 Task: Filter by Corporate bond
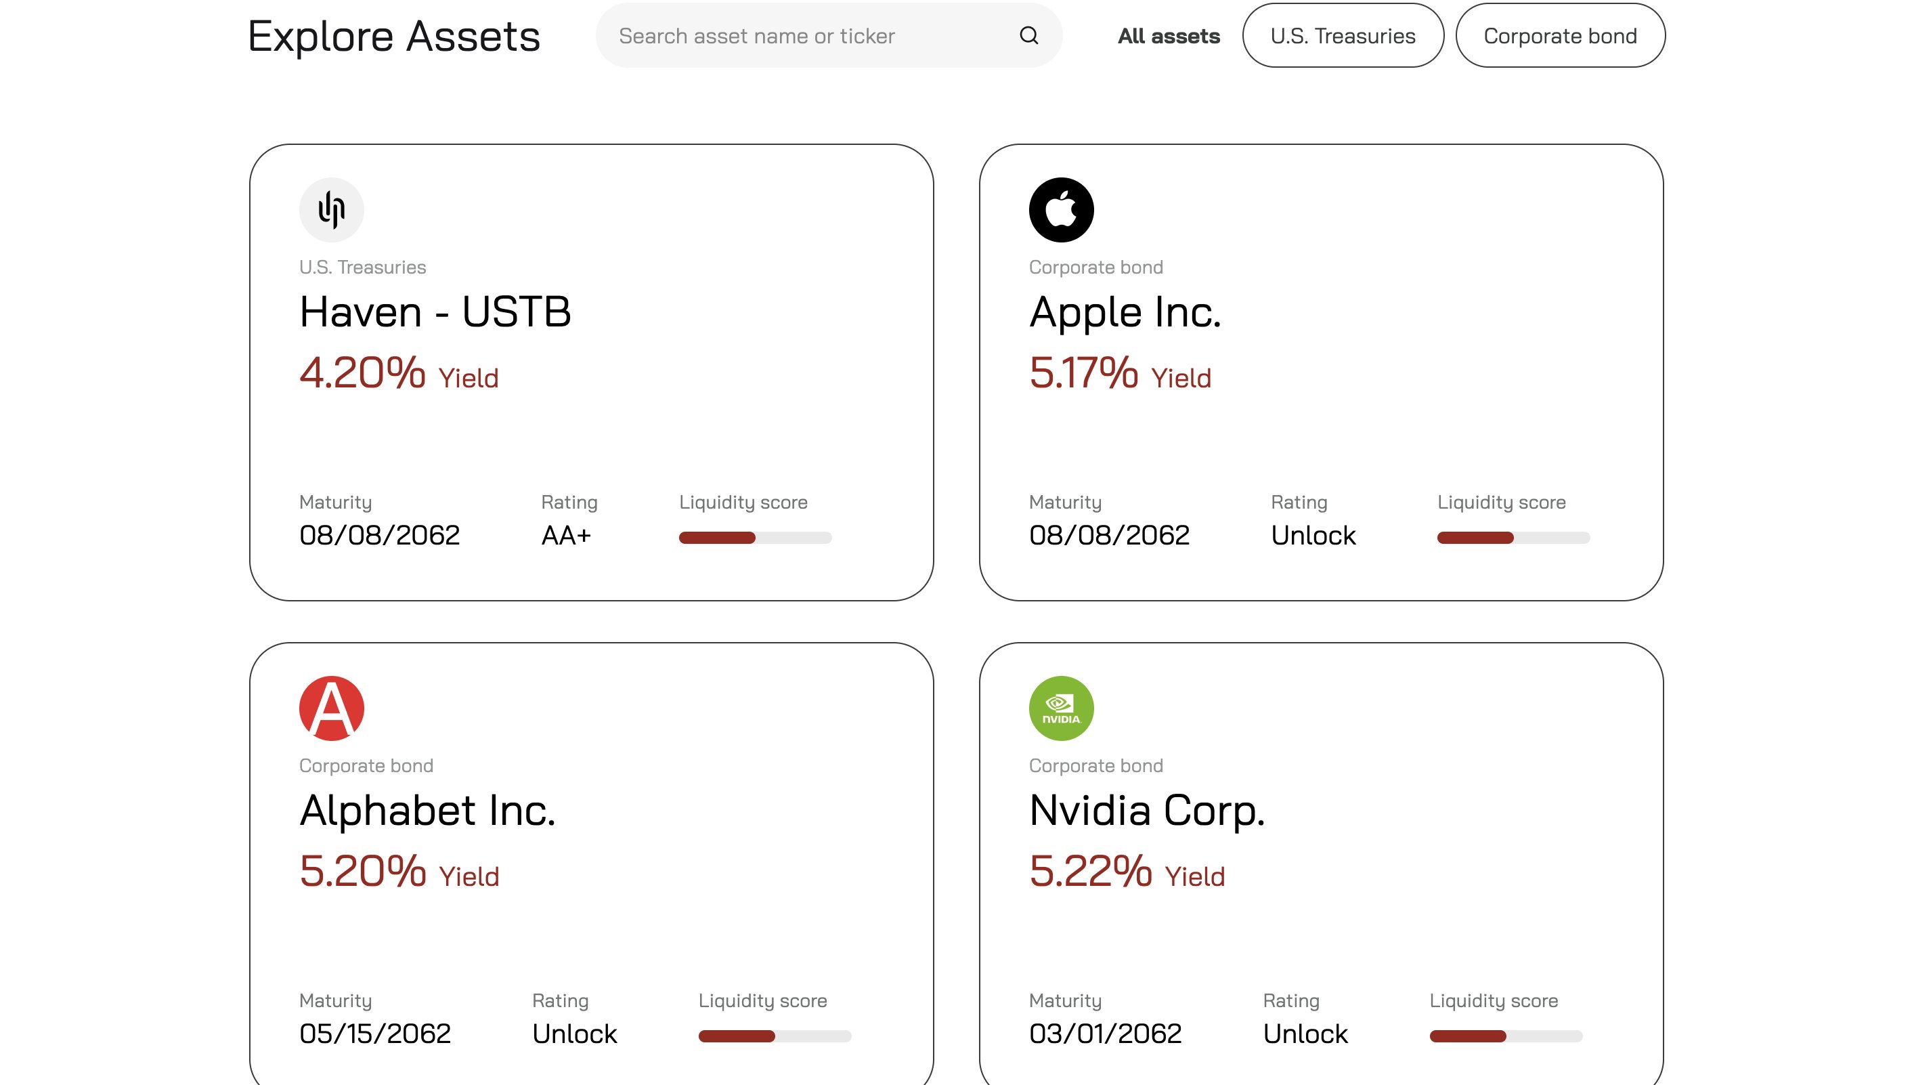pyautogui.click(x=1560, y=36)
